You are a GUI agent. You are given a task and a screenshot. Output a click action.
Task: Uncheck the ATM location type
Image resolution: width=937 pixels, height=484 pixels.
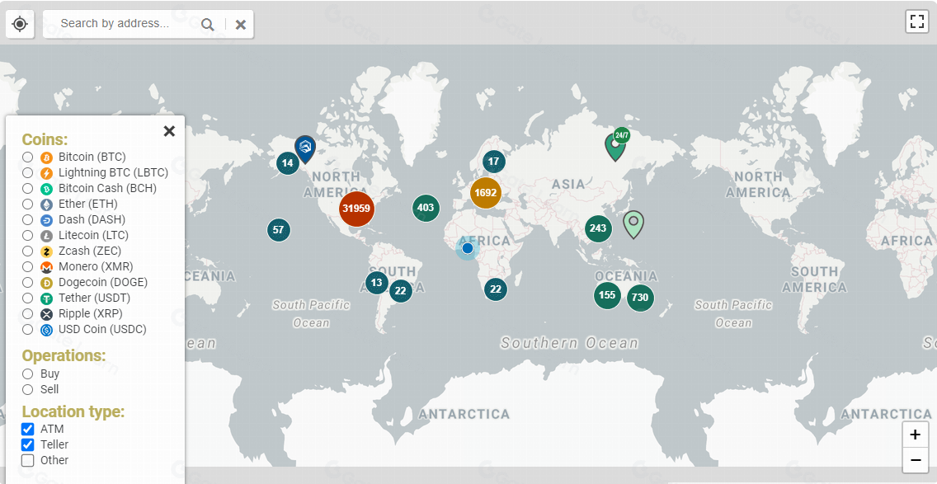[28, 429]
